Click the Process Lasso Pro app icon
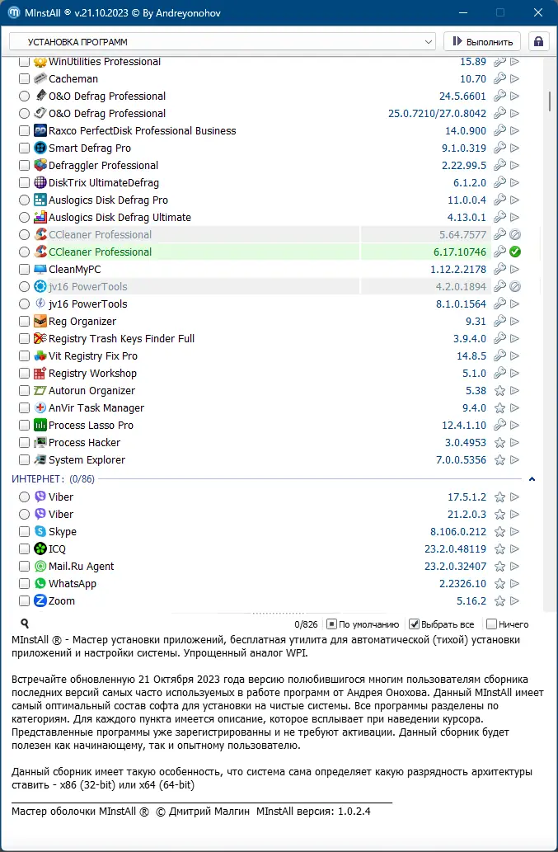The height and width of the screenshot is (852, 558). pyautogui.click(x=40, y=425)
